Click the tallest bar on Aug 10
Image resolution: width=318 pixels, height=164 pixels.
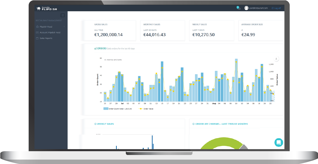[x=236, y=80]
